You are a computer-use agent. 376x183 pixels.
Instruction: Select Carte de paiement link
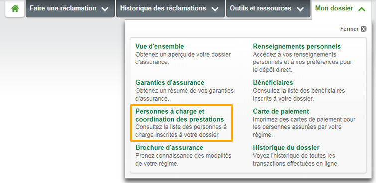click(281, 111)
